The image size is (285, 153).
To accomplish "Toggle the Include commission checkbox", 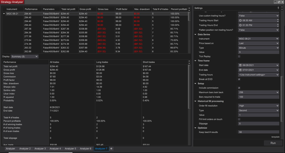I will click(239, 88).
